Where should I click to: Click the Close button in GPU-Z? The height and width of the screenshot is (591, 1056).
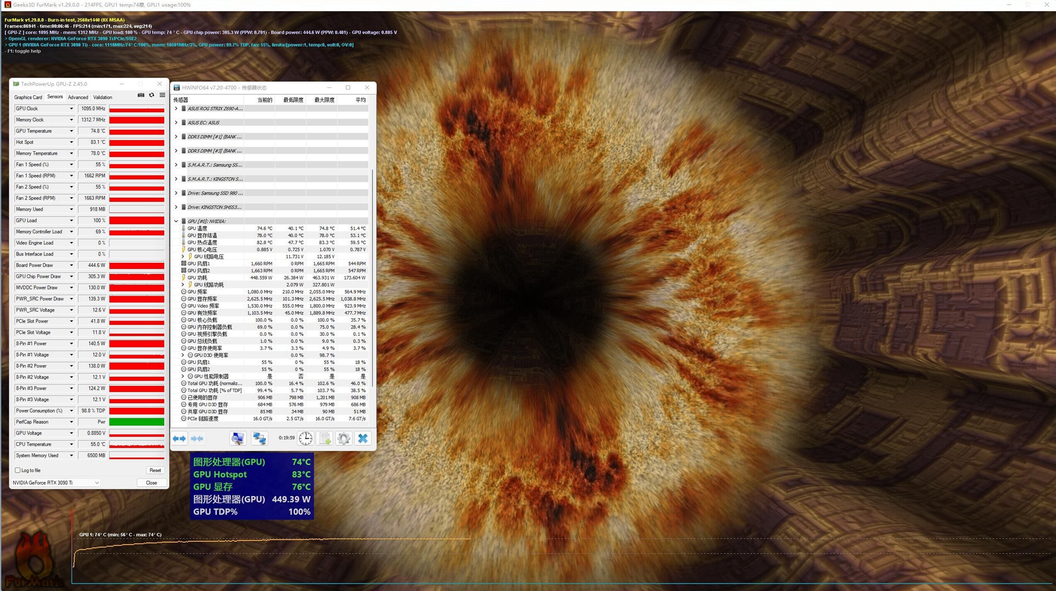coord(151,482)
